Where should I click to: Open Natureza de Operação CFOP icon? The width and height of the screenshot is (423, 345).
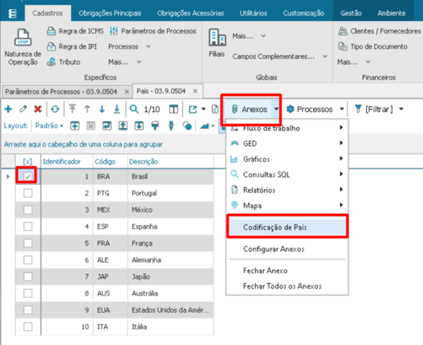(x=23, y=38)
